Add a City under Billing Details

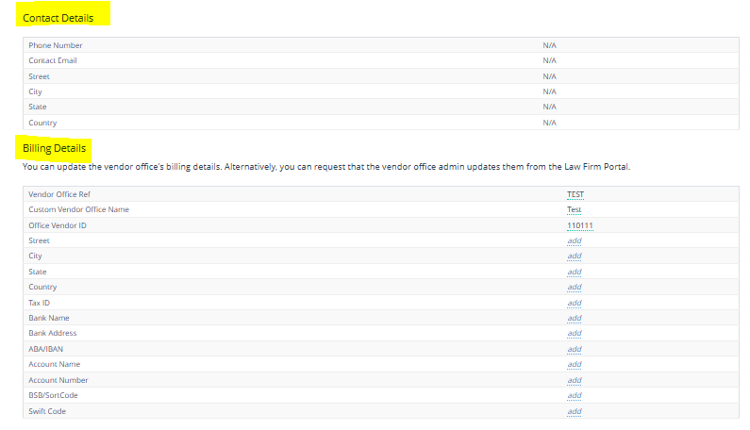[574, 256]
